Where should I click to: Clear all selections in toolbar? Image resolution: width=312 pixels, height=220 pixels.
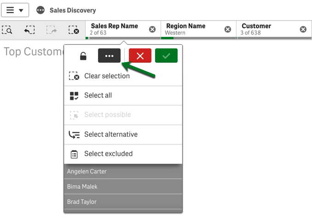pos(74,30)
